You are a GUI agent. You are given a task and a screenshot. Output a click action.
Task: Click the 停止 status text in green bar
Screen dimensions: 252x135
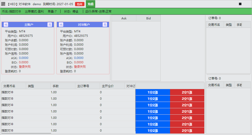75,11
